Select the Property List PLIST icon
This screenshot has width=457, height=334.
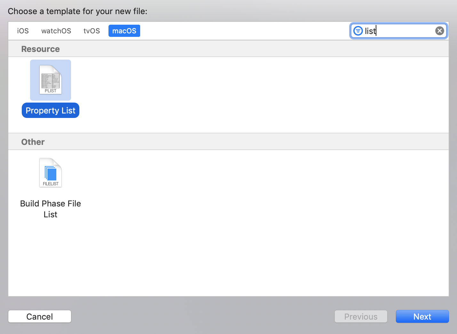click(x=51, y=80)
